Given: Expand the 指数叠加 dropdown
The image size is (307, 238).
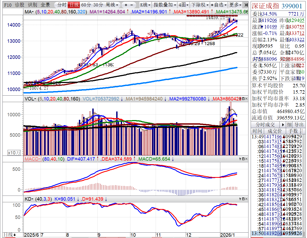Looking at the screenshot, I should 165,5.
